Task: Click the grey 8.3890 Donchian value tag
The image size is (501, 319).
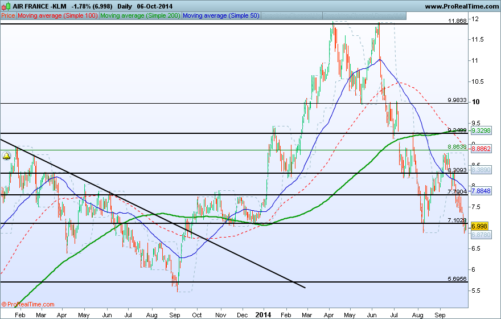Action: coord(481,170)
